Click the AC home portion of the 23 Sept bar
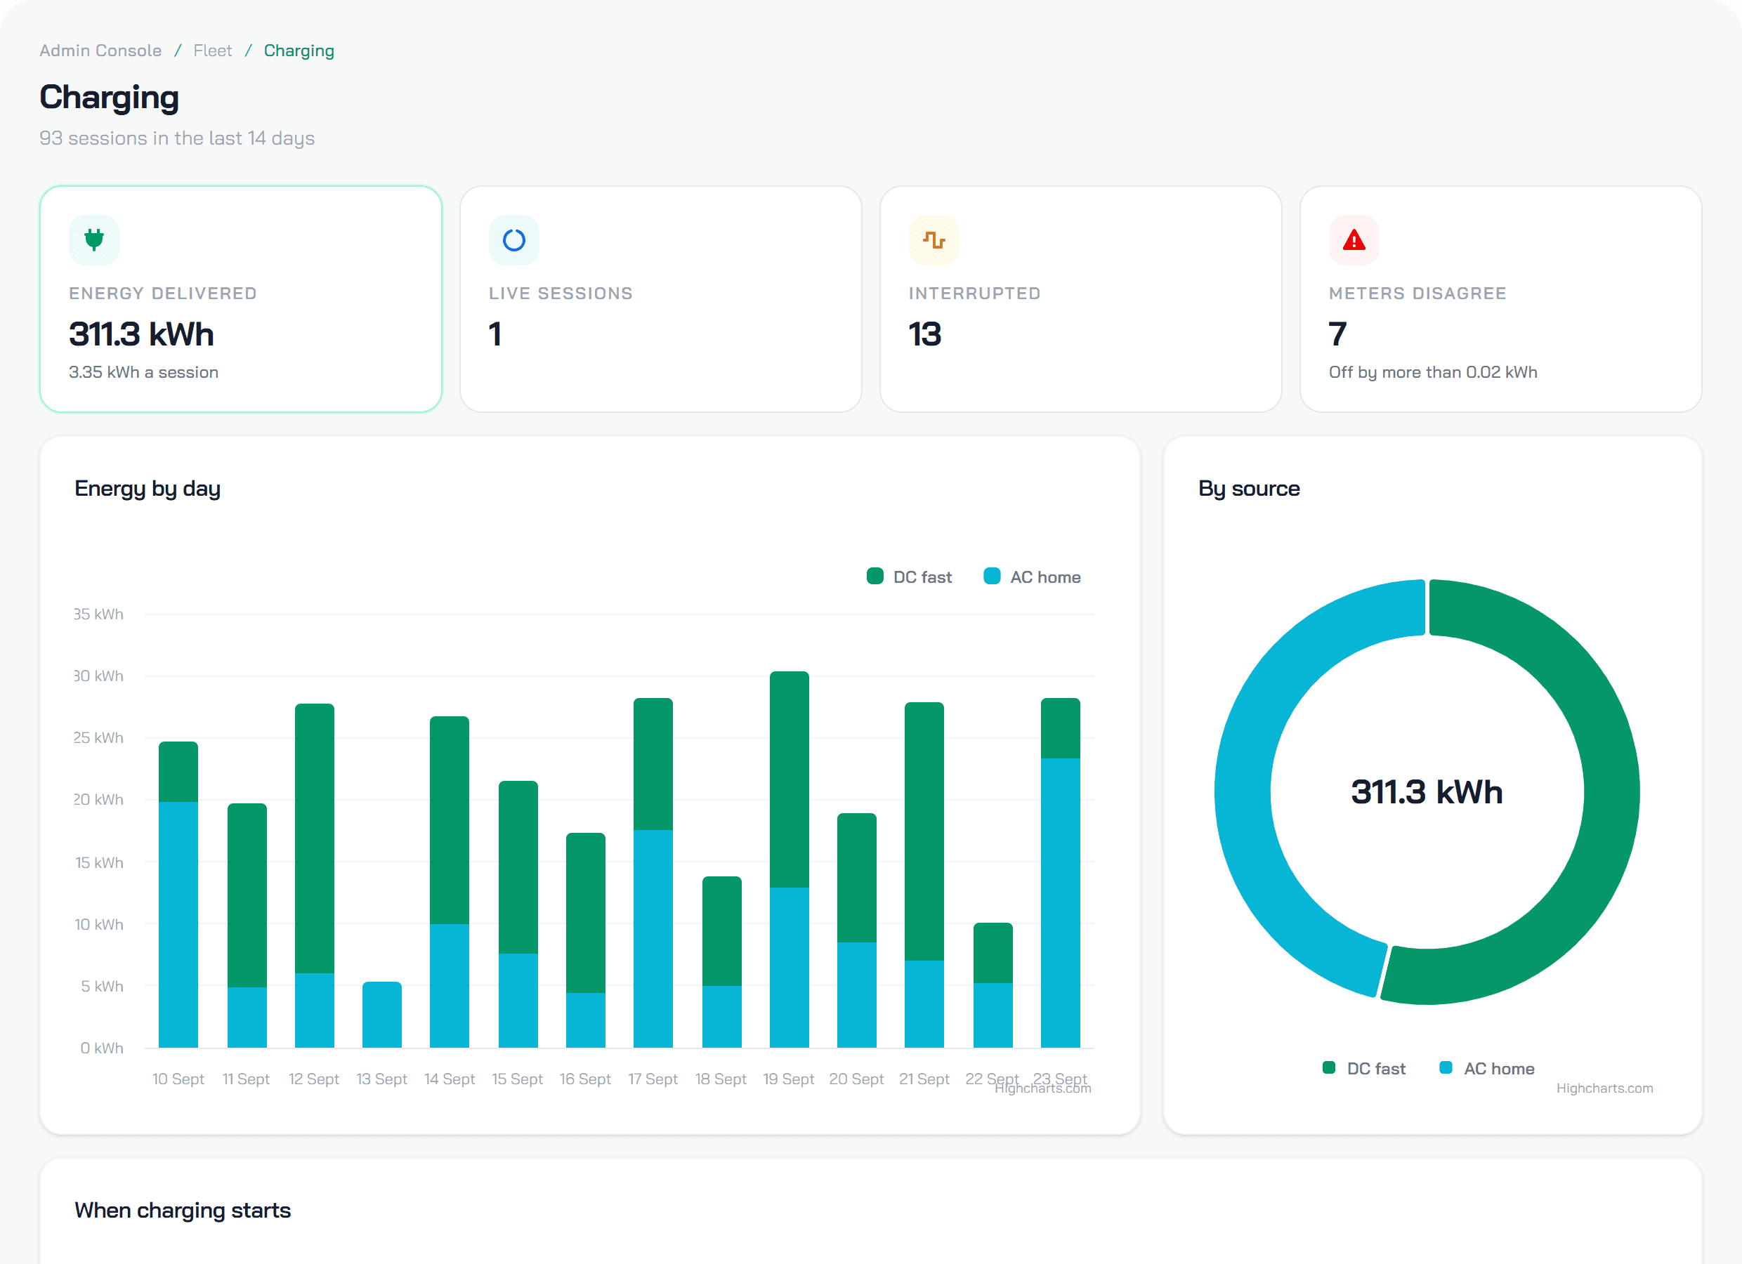 [x=1060, y=903]
